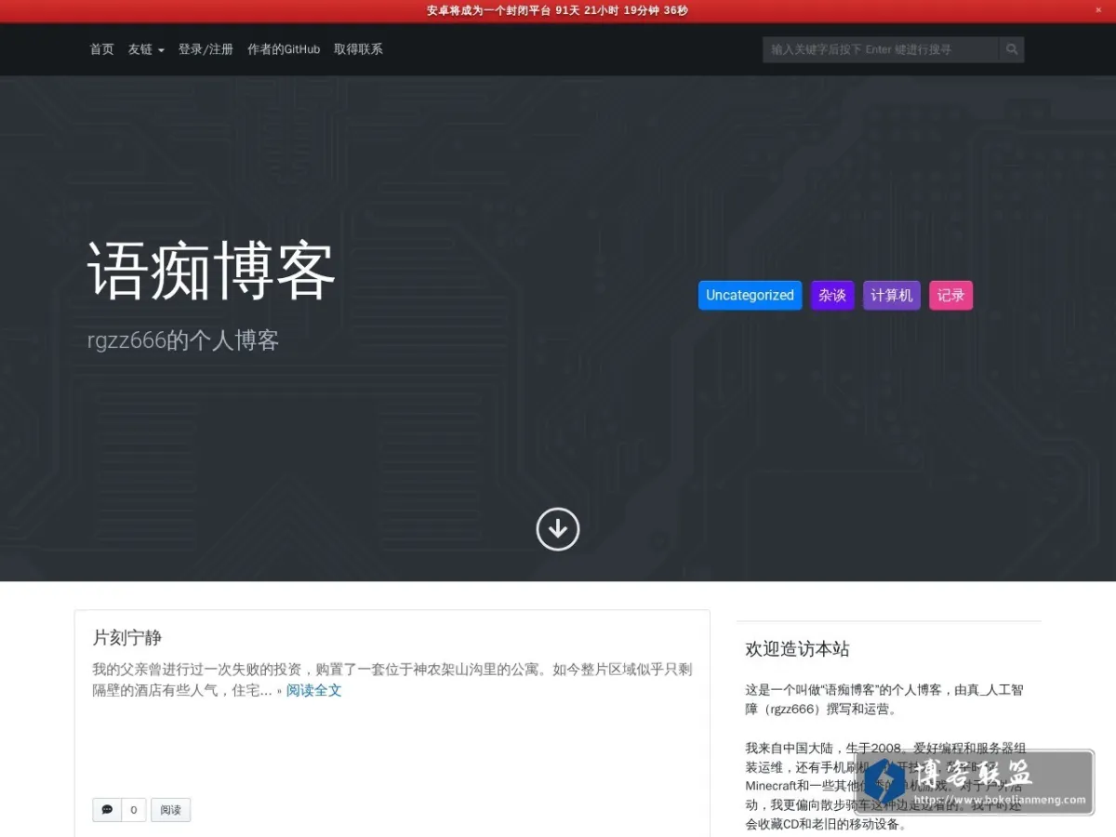Image resolution: width=1116 pixels, height=837 pixels.
Task: Expand the 友链 dropdown menu
Action: 146,49
